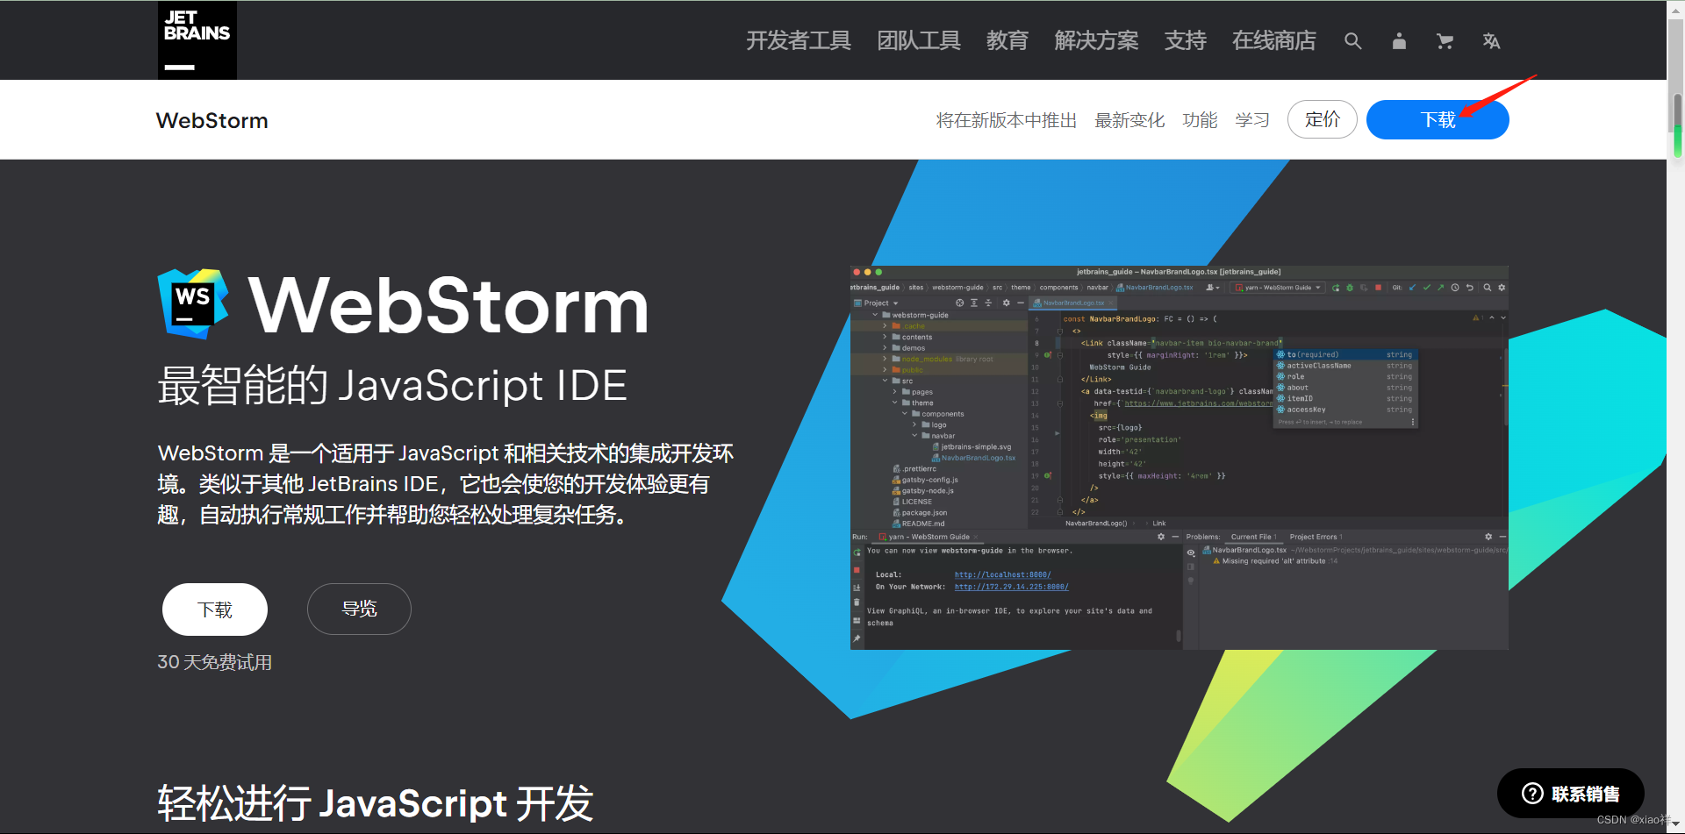Open the 解决方案 menu
This screenshot has width=1685, height=834.
[1096, 41]
